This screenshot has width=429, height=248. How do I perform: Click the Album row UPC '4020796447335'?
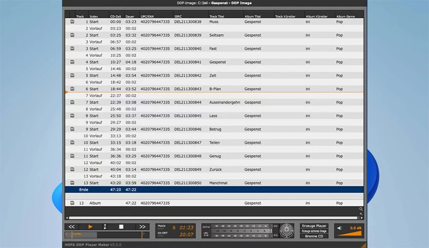[155, 203]
